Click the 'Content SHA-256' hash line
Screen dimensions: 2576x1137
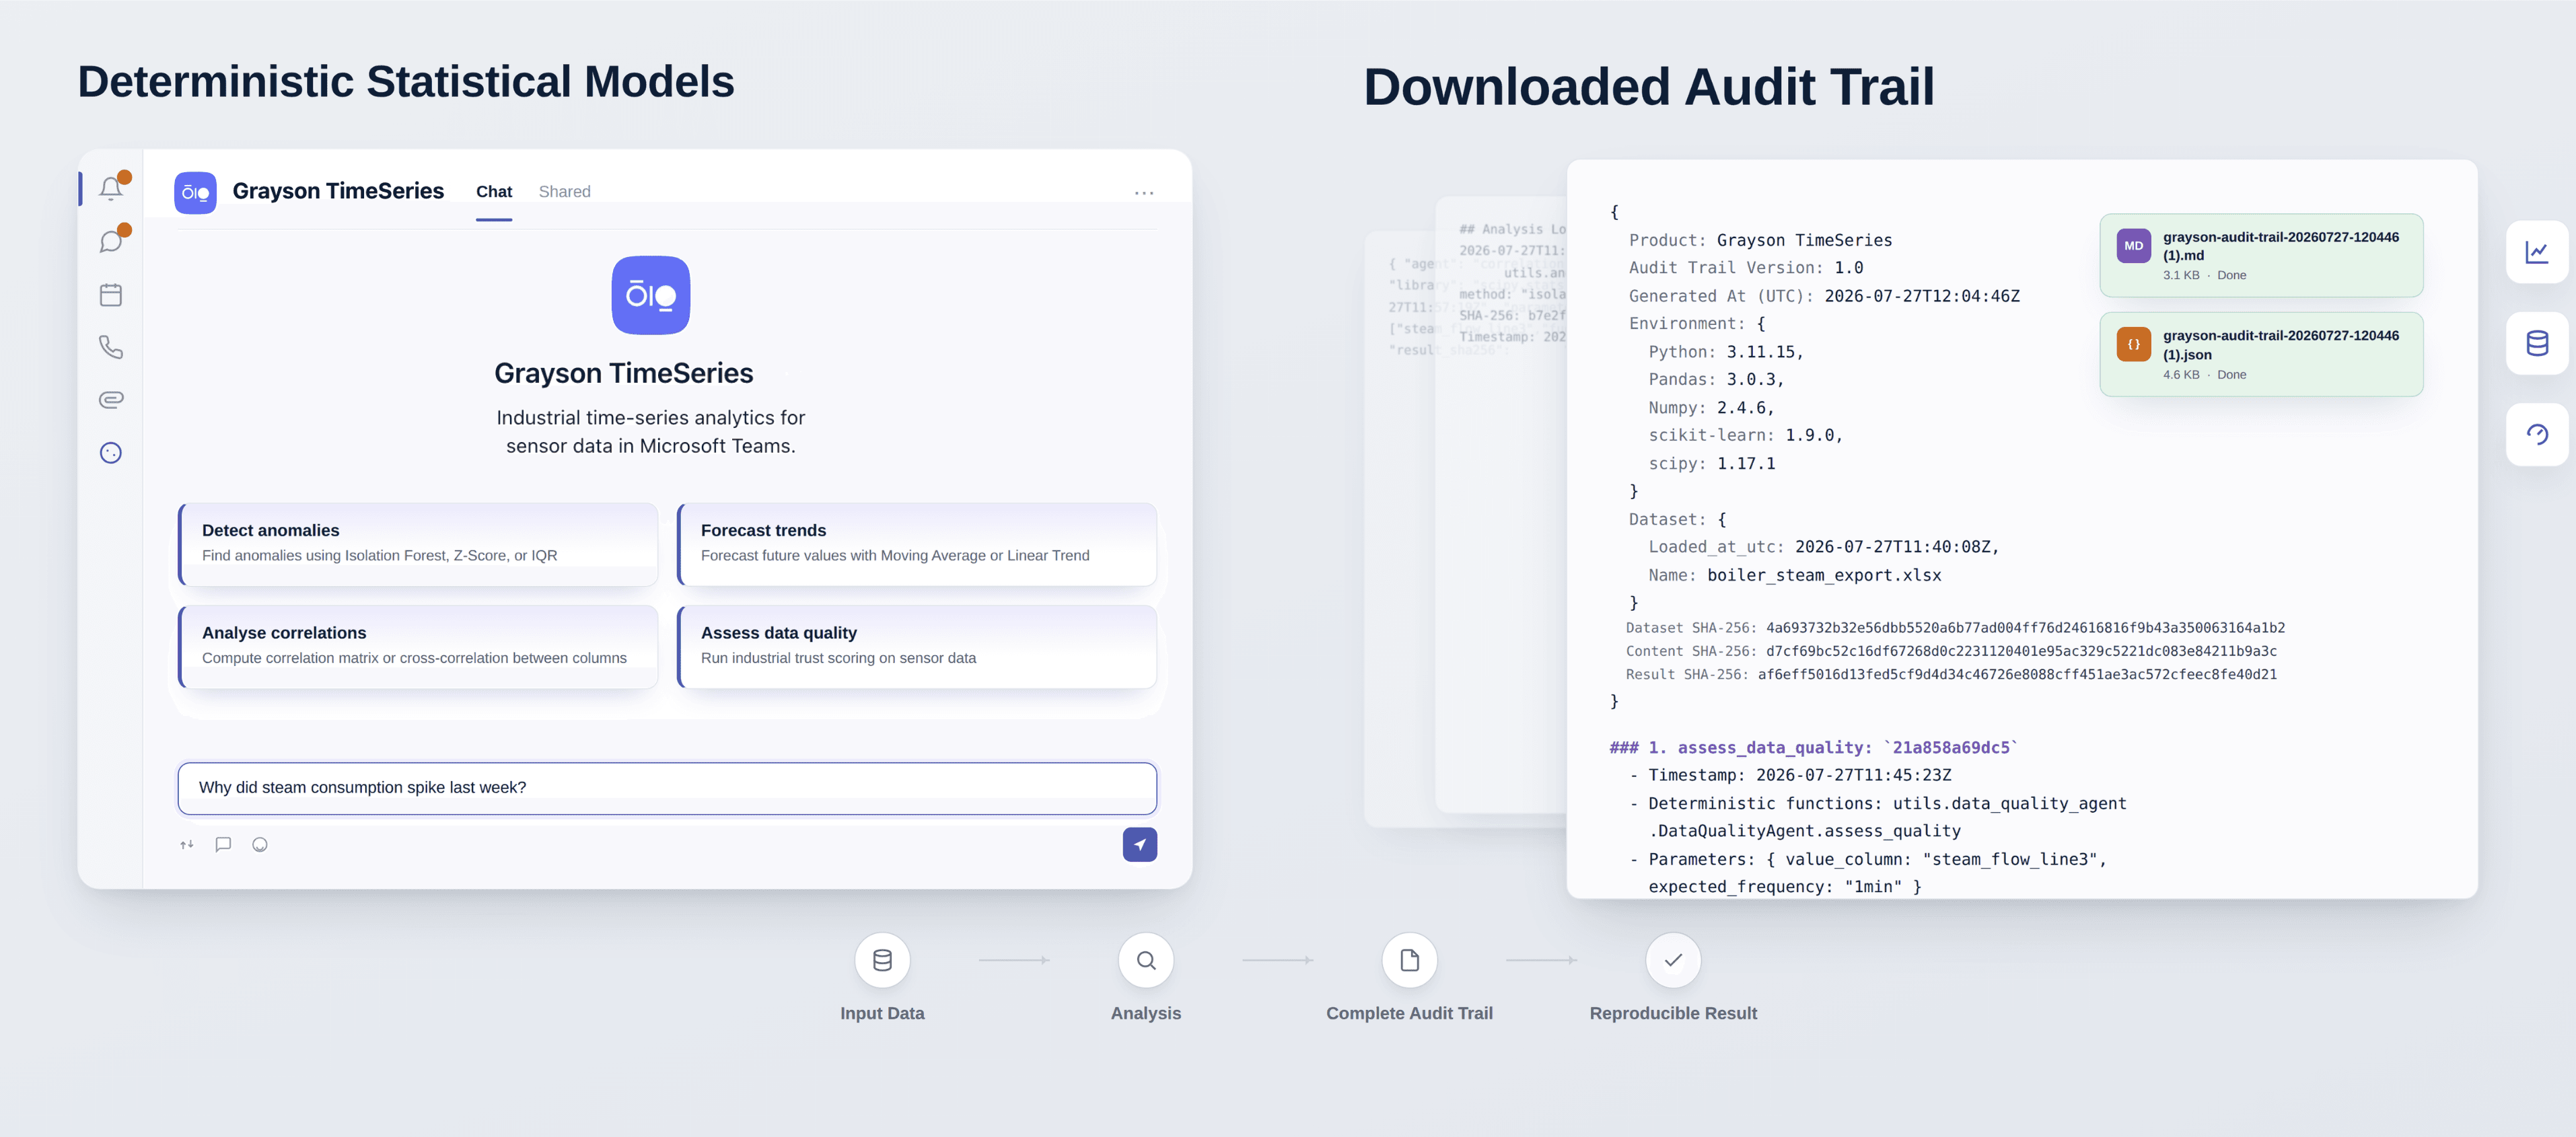pyautogui.click(x=1951, y=651)
